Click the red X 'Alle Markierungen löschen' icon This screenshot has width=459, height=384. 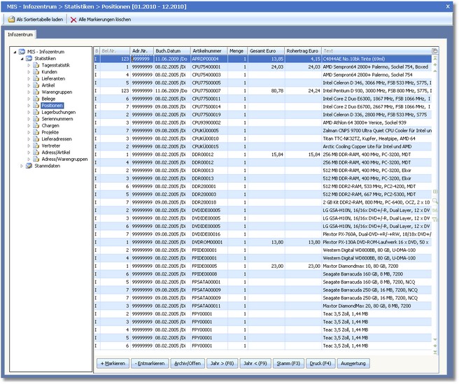click(x=73, y=20)
